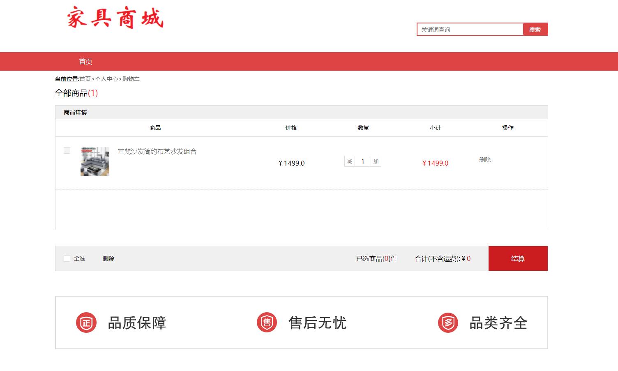618x371 pixels.
Task: Click the 品类齐全 variety shield icon
Action: click(448, 323)
